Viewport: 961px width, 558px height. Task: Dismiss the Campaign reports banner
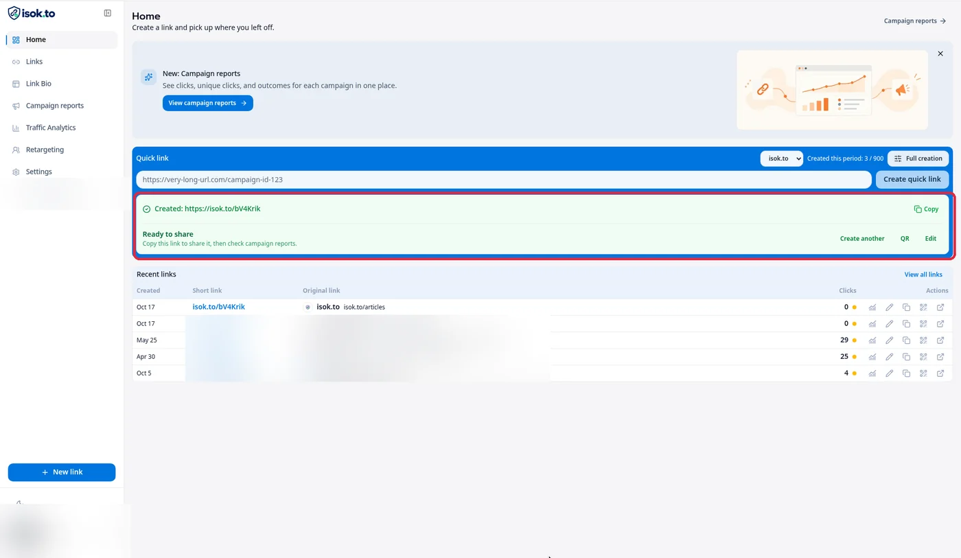[940, 54]
